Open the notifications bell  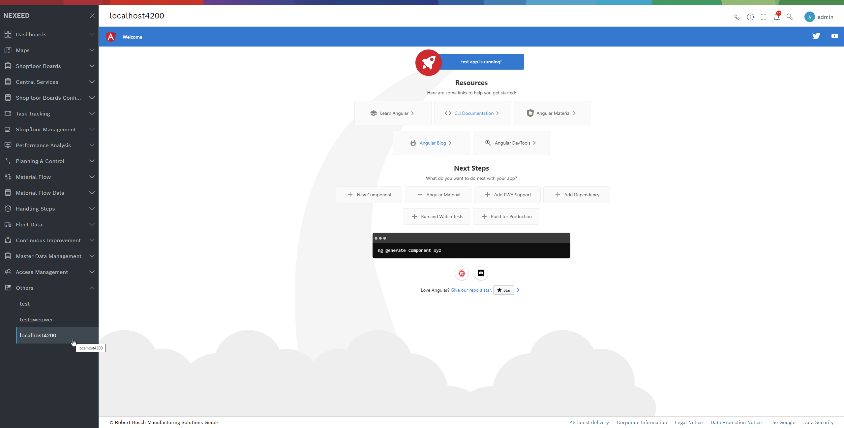(777, 17)
